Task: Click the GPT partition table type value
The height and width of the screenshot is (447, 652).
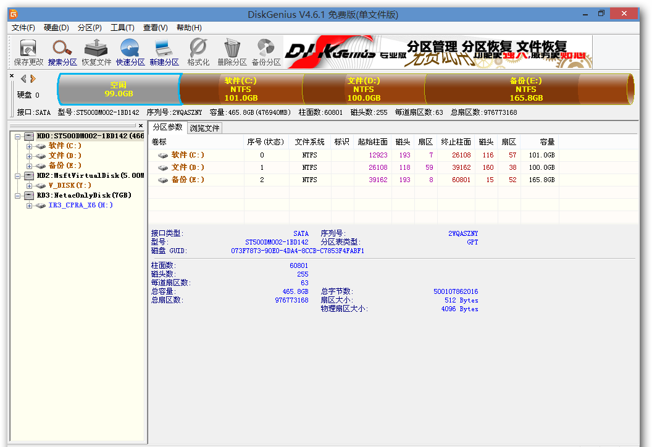Action: point(472,243)
